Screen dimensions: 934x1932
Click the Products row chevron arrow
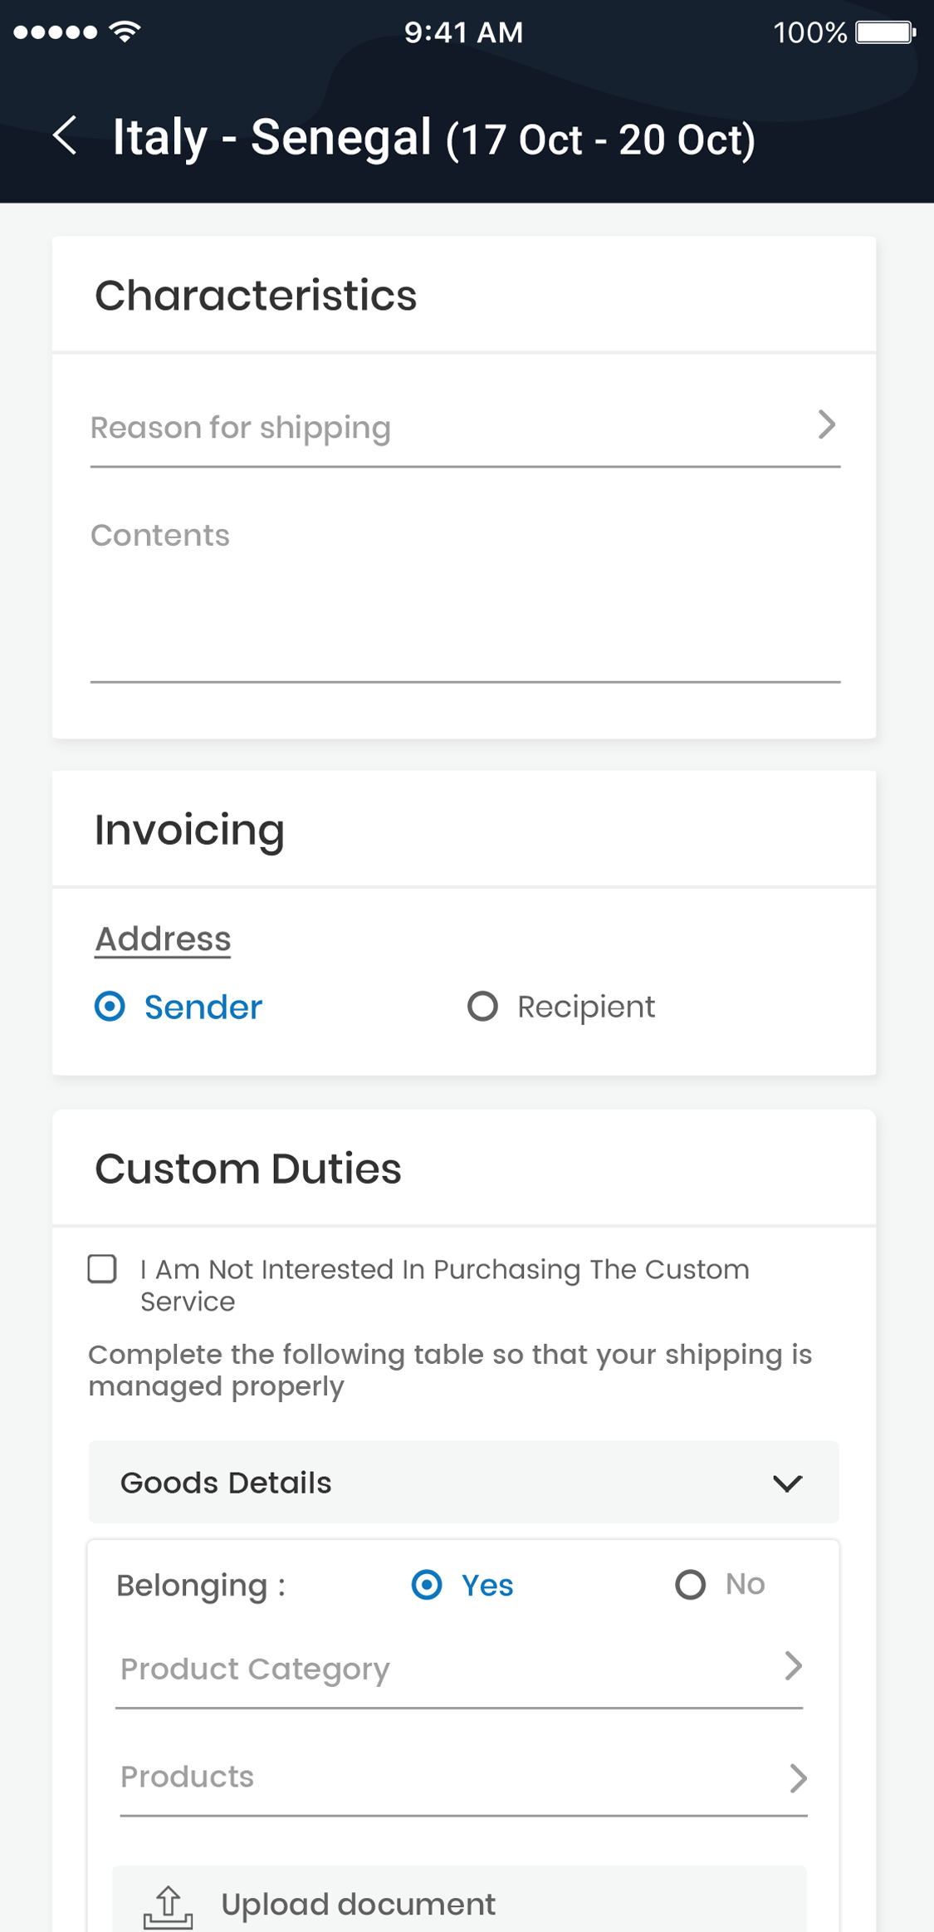pyautogui.click(x=798, y=1778)
